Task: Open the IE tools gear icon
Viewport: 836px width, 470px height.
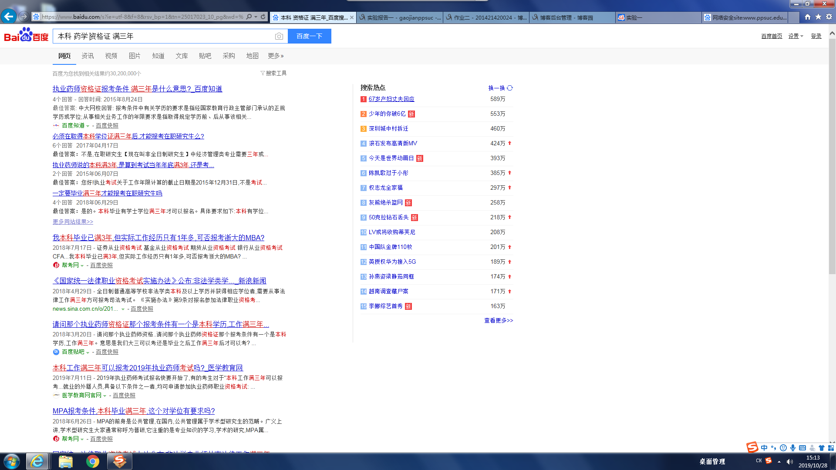Action: pos(829,17)
